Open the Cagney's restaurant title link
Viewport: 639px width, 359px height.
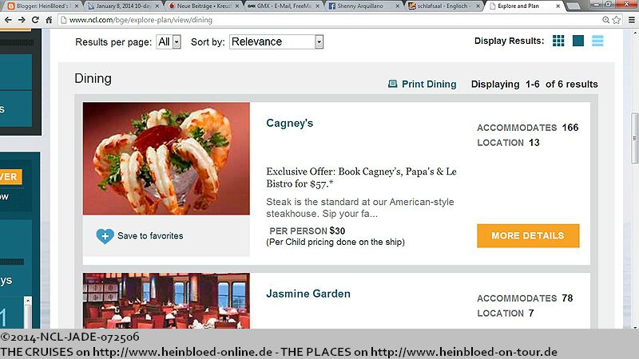pyautogui.click(x=290, y=124)
